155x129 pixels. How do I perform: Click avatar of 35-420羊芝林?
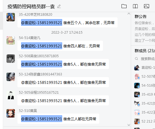[x=11, y=17]
